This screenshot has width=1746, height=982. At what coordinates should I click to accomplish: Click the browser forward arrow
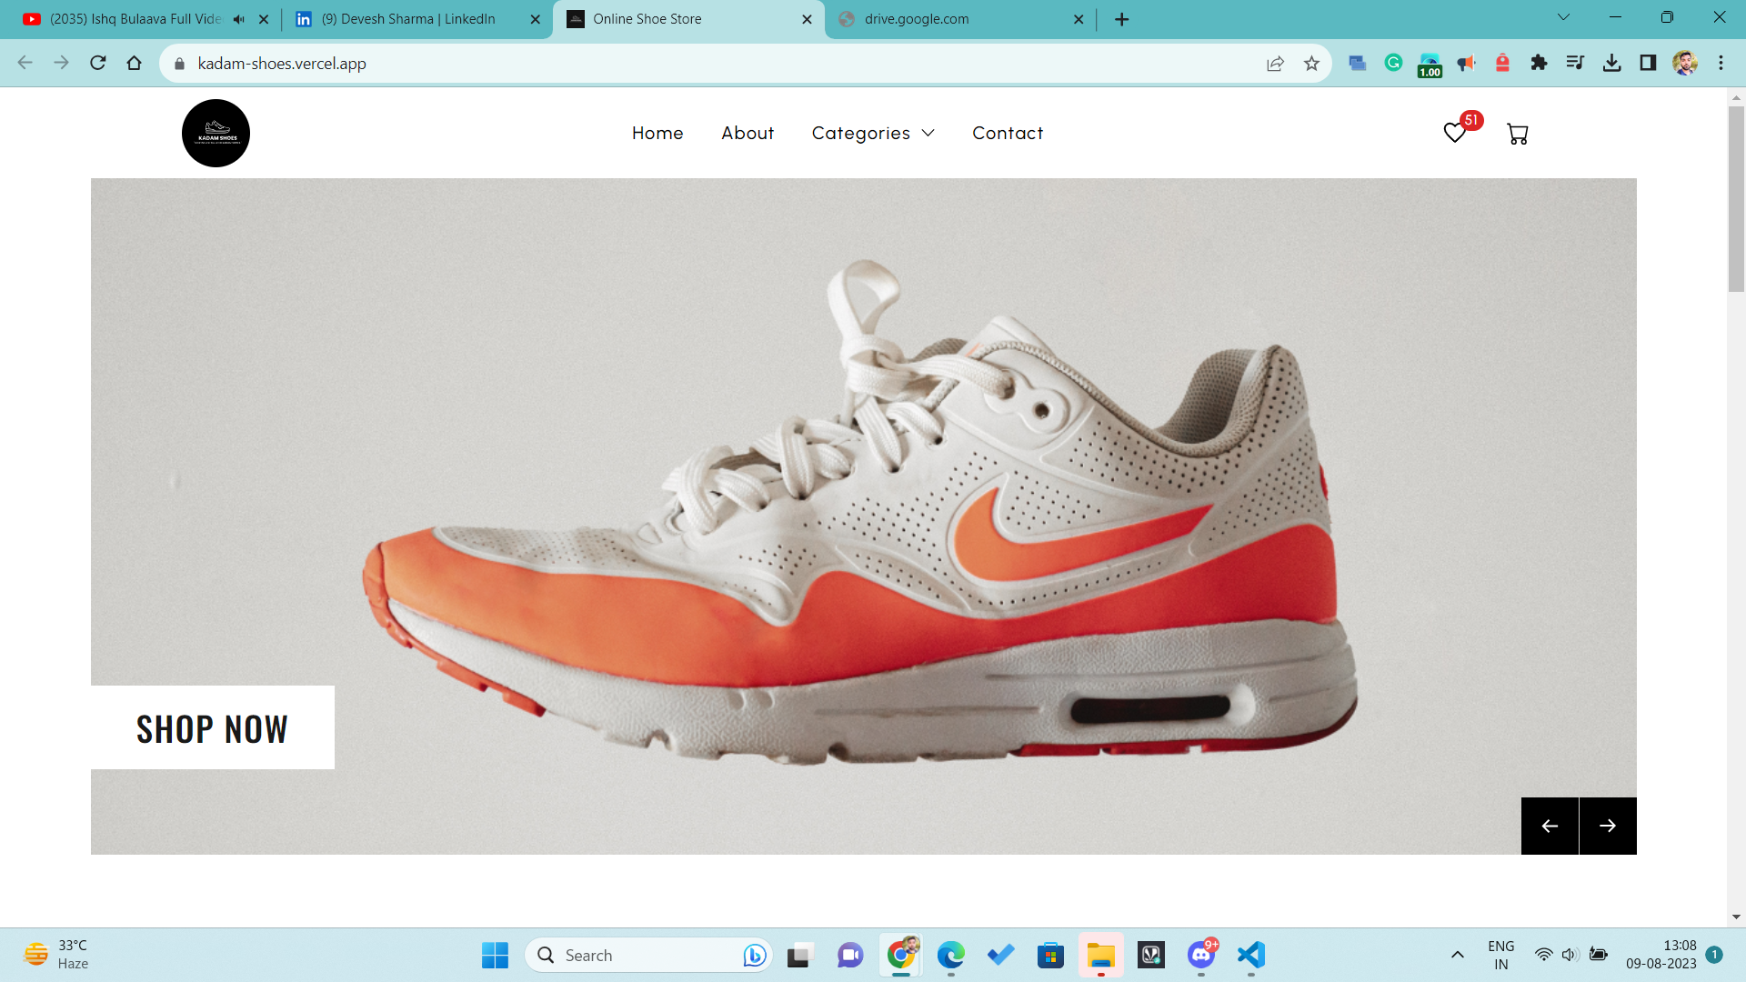[61, 63]
